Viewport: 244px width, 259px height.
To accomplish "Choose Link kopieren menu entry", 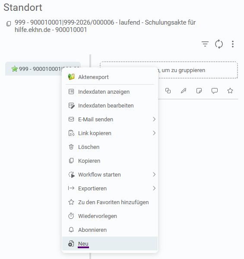I will coord(110,133).
